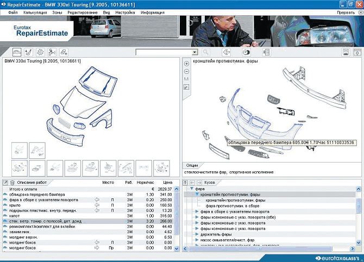Expand the фара в сборе с указателем поворота node

(197, 211)
